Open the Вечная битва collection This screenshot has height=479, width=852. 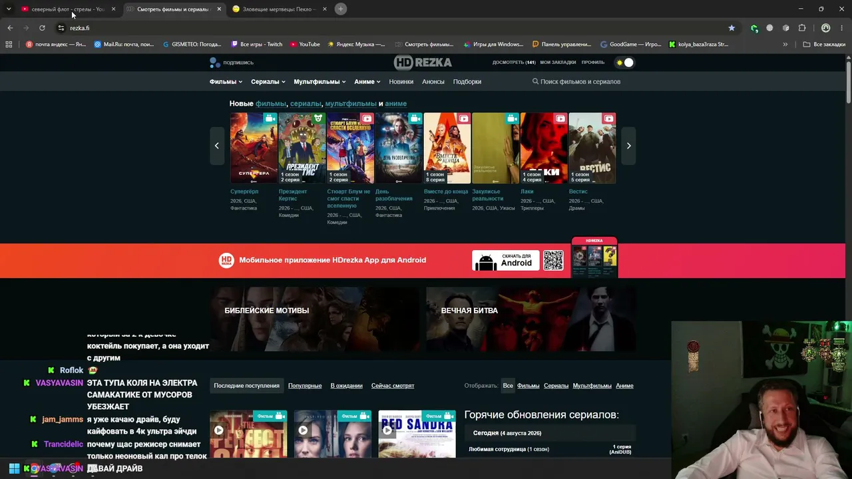click(x=531, y=319)
